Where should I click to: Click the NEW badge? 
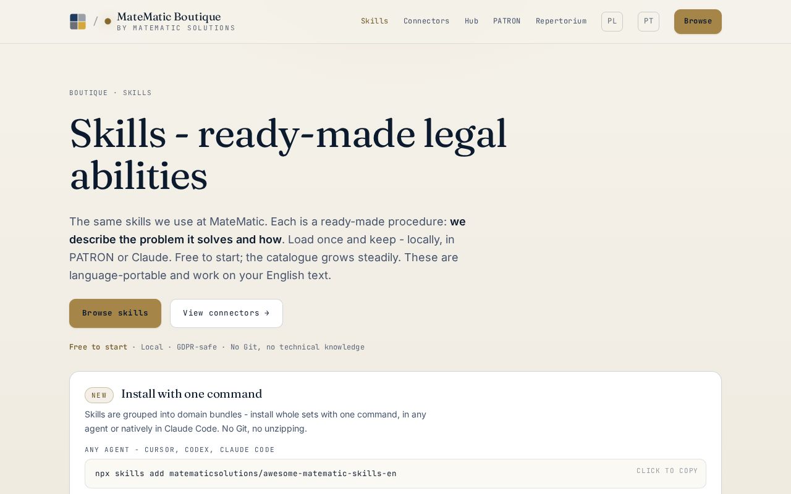[x=99, y=395]
